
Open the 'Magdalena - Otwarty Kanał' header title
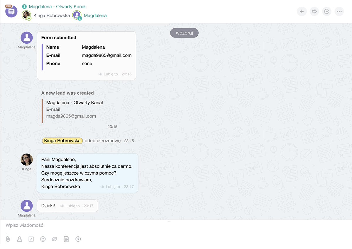click(57, 6)
